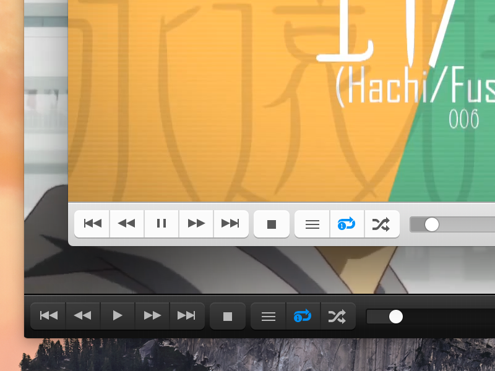Screen dimensions: 495x371
Task: Click rewind button in light player
Action: tap(127, 224)
